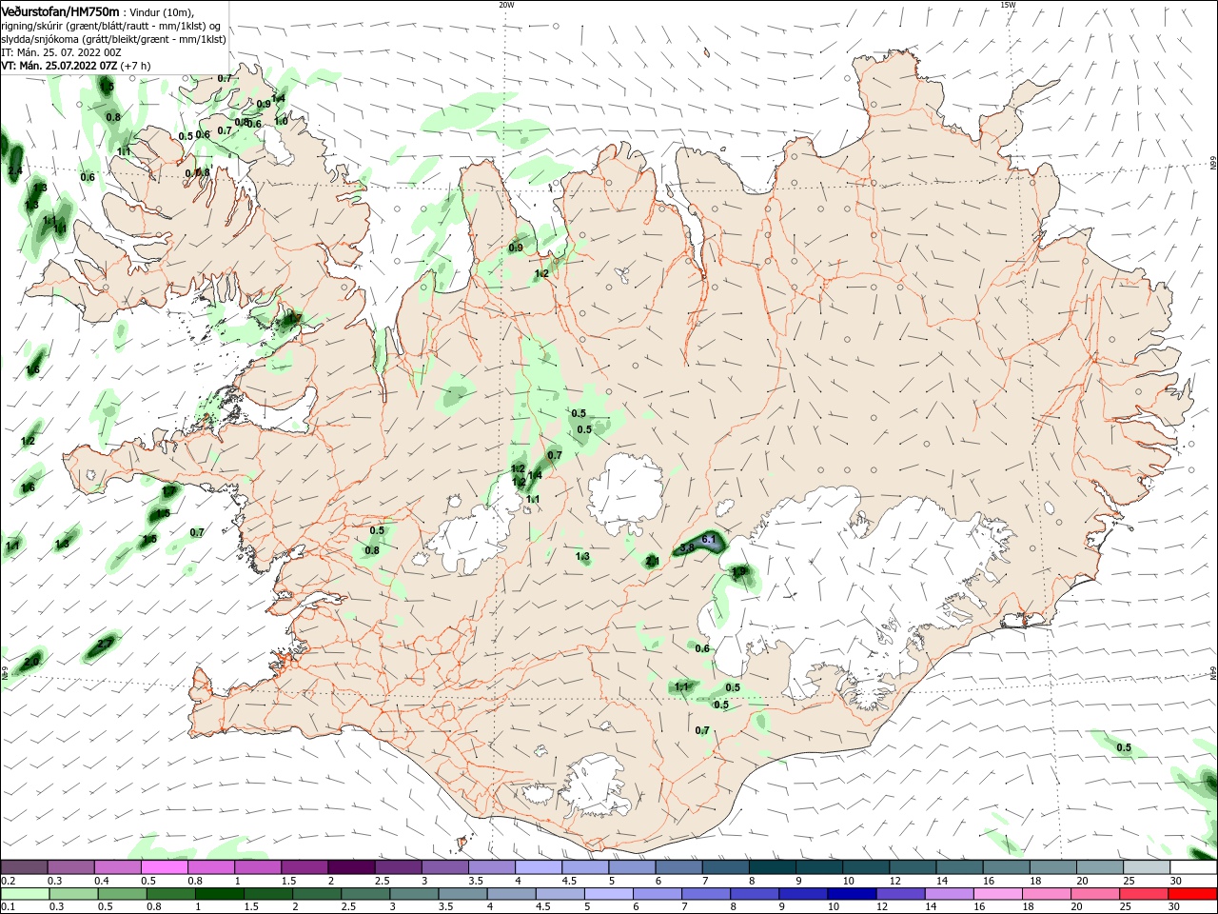Click the 0.4 label in the snow legend
1218x914 pixels.
click(101, 881)
